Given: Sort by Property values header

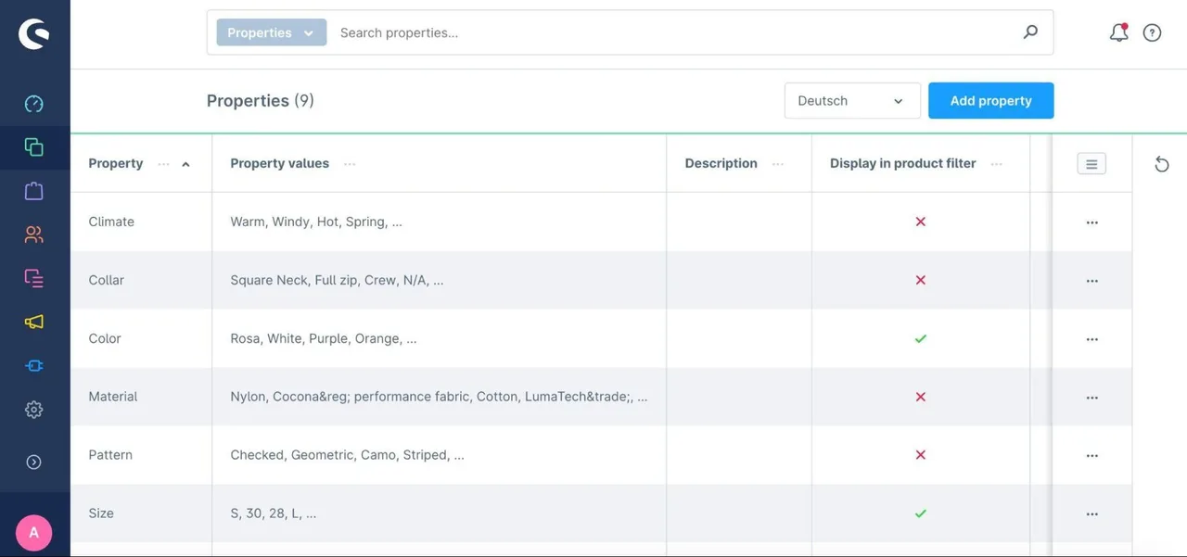Looking at the screenshot, I should (x=279, y=163).
